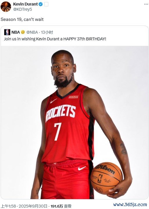Open the three-dot more options menu

[146, 4]
